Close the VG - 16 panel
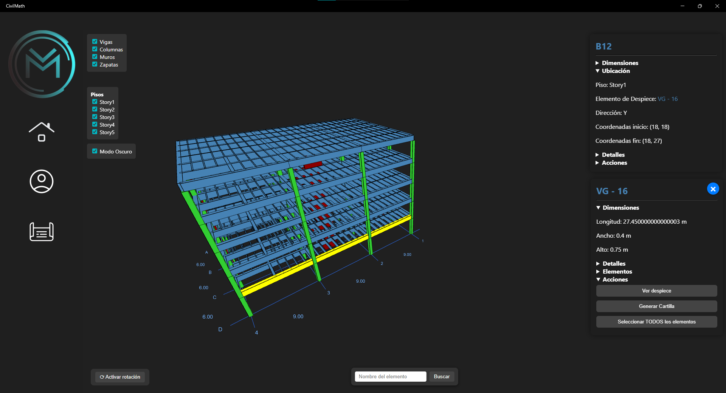This screenshot has width=726, height=393. point(713,189)
